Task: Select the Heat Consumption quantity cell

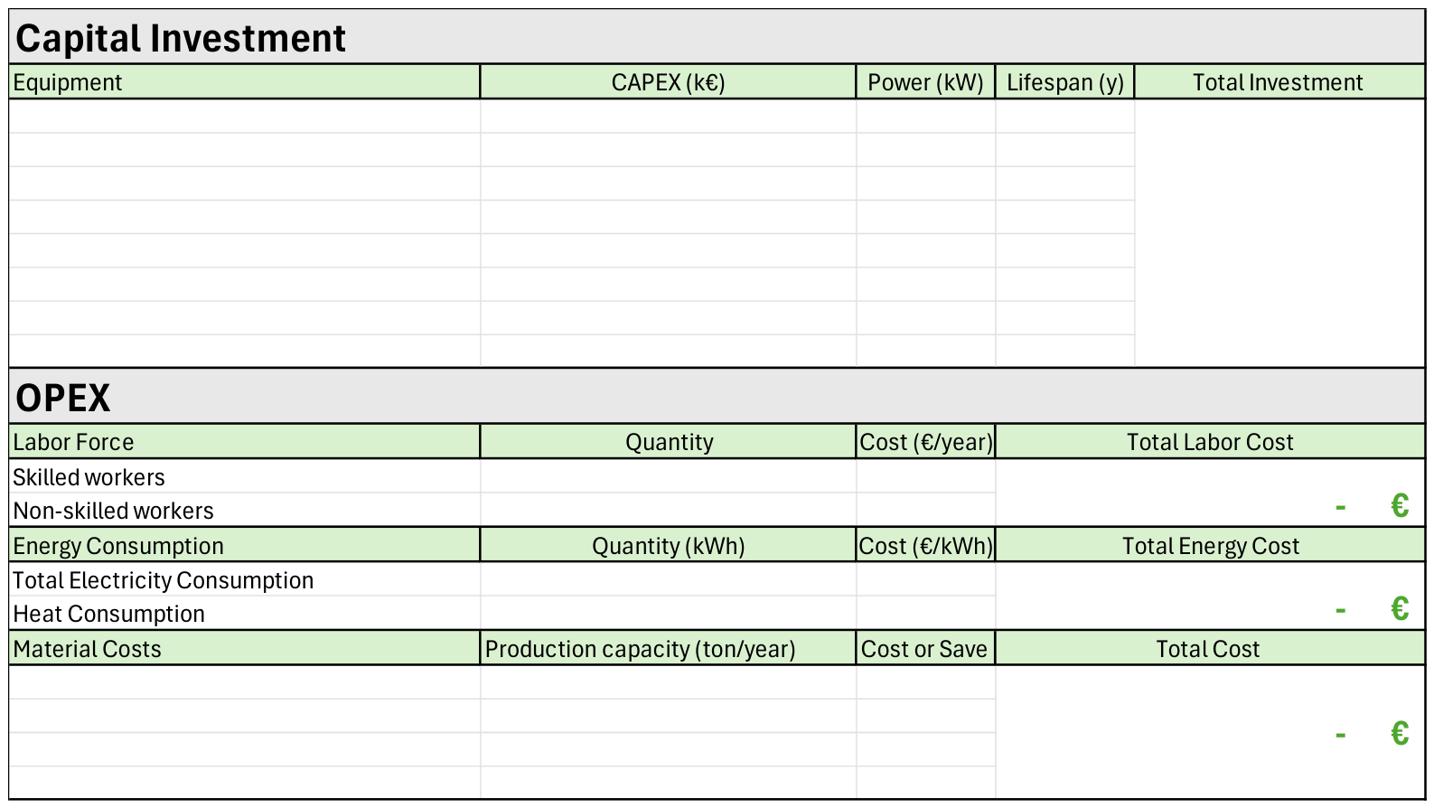Action: (x=668, y=613)
